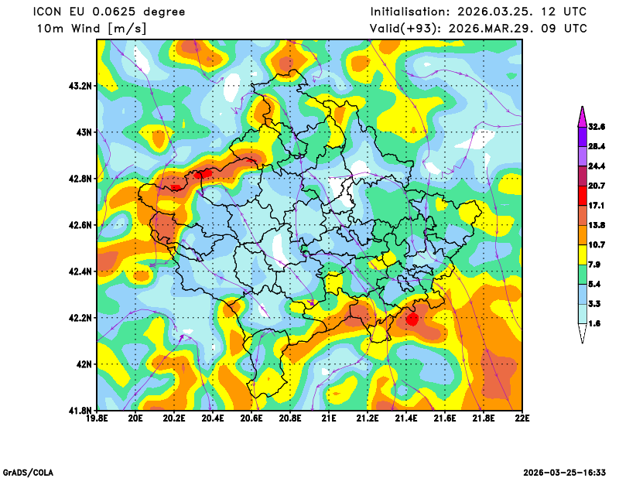Click the magenta triangle atop the color legend
This screenshot has height=478, width=619.
tap(582, 114)
